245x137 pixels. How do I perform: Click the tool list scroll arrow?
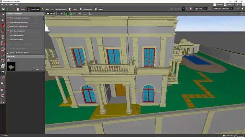[43, 18]
